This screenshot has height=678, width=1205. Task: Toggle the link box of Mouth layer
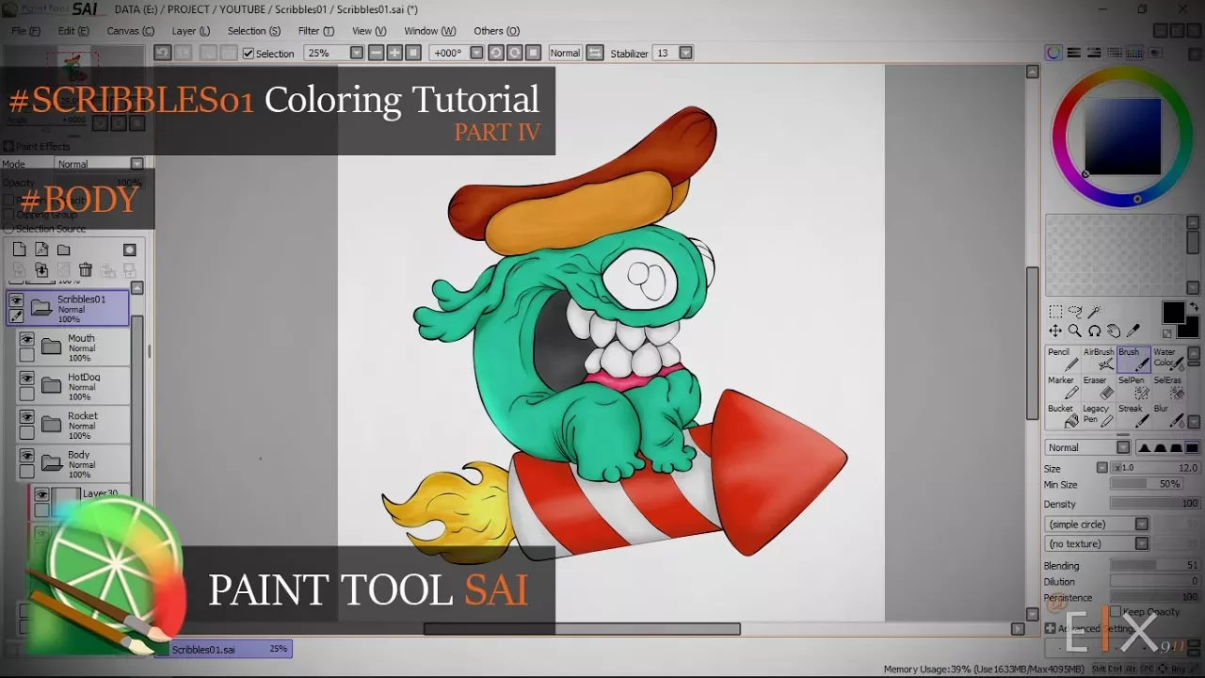pyautogui.click(x=27, y=355)
